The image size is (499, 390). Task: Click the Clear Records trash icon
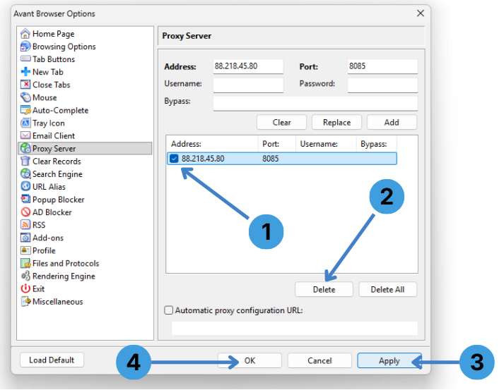coord(25,161)
